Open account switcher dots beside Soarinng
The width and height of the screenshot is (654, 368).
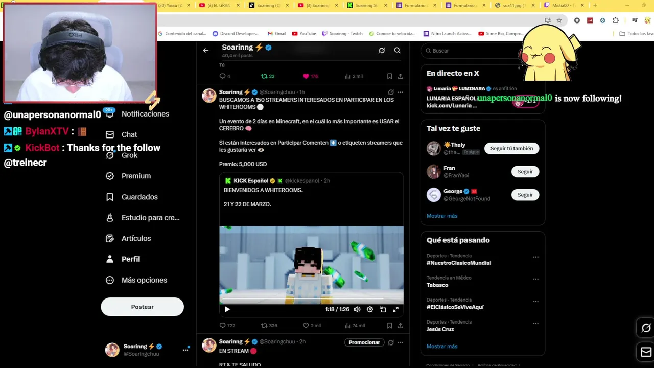(x=185, y=350)
